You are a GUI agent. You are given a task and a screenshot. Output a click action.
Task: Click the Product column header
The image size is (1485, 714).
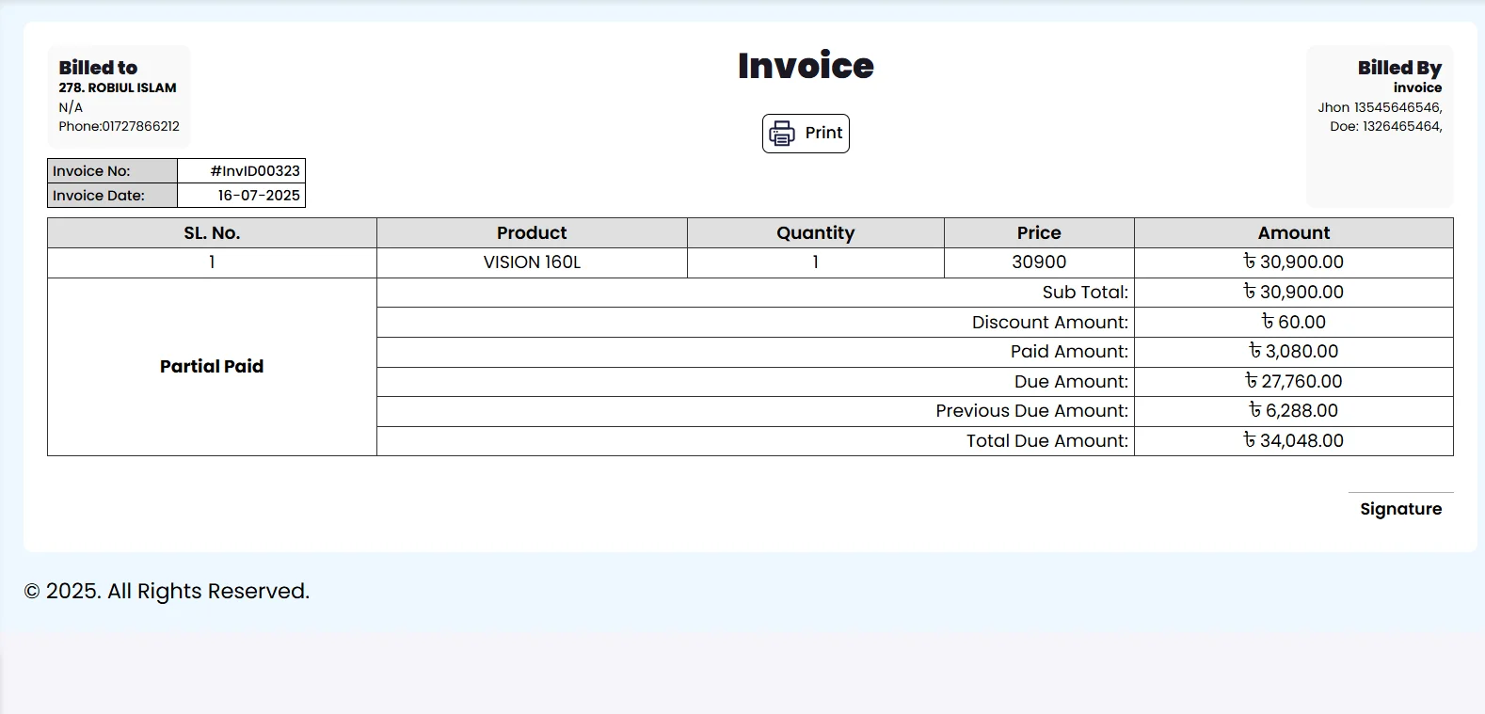pyautogui.click(x=532, y=233)
